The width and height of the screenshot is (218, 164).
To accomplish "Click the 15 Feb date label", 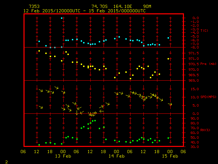I will [x=170, y=156].
